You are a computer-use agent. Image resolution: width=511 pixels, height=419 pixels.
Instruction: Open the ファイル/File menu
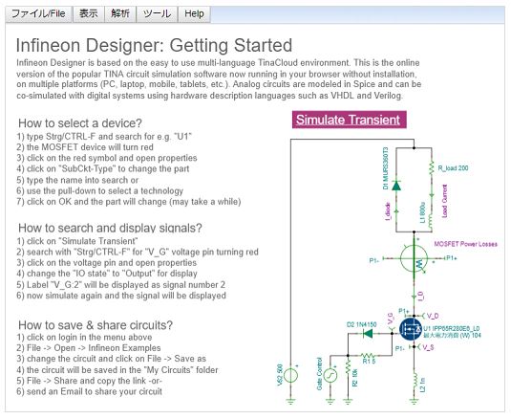point(38,14)
